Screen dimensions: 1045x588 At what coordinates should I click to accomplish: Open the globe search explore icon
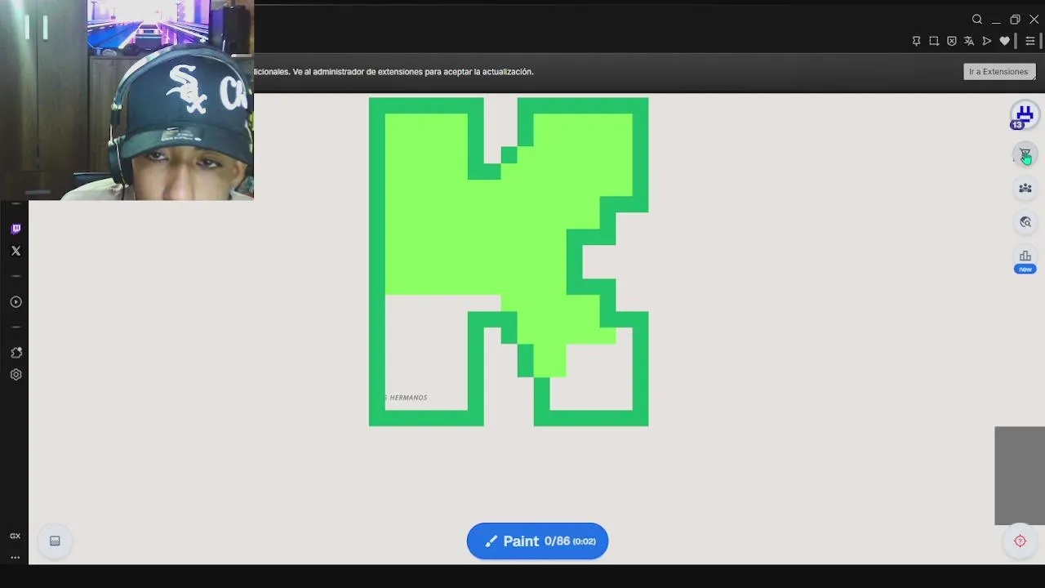(x=1025, y=222)
